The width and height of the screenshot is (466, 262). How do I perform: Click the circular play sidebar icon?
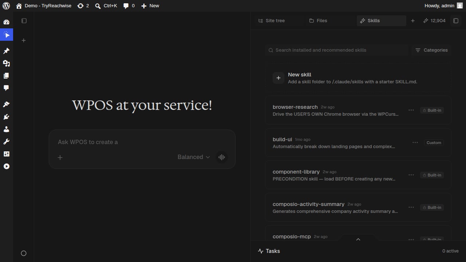pos(6,166)
